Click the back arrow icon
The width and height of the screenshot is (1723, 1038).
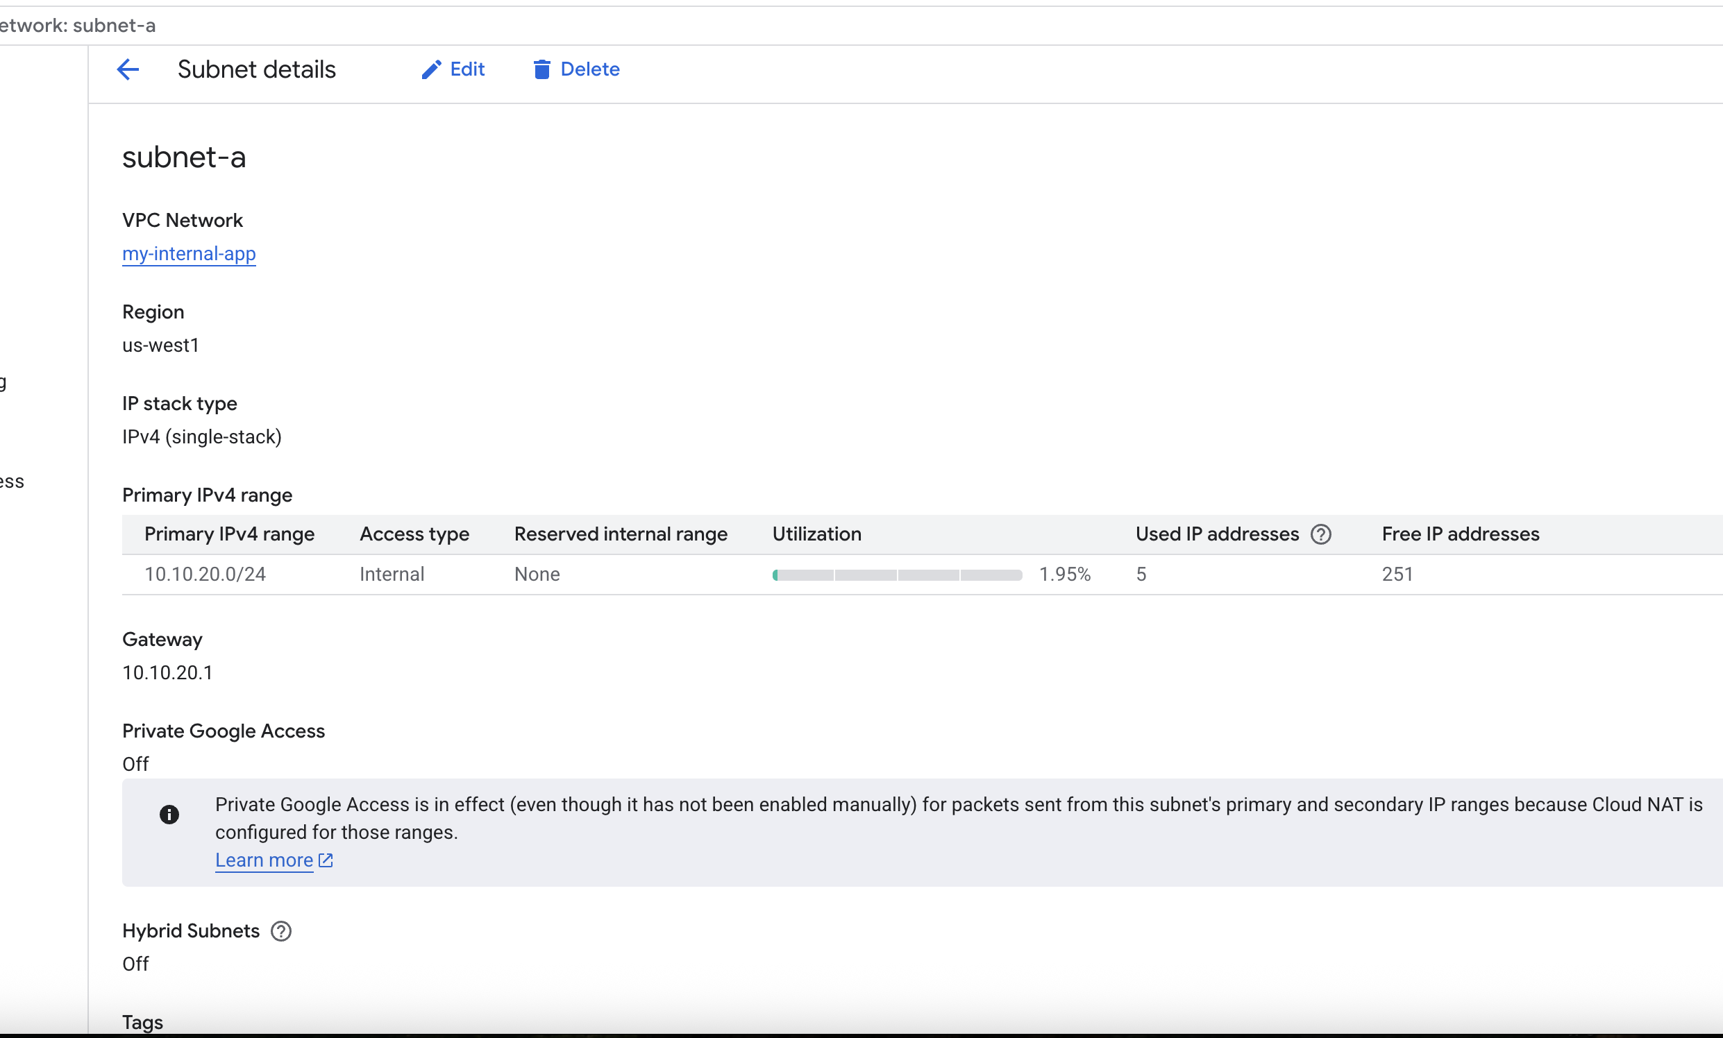tap(128, 69)
